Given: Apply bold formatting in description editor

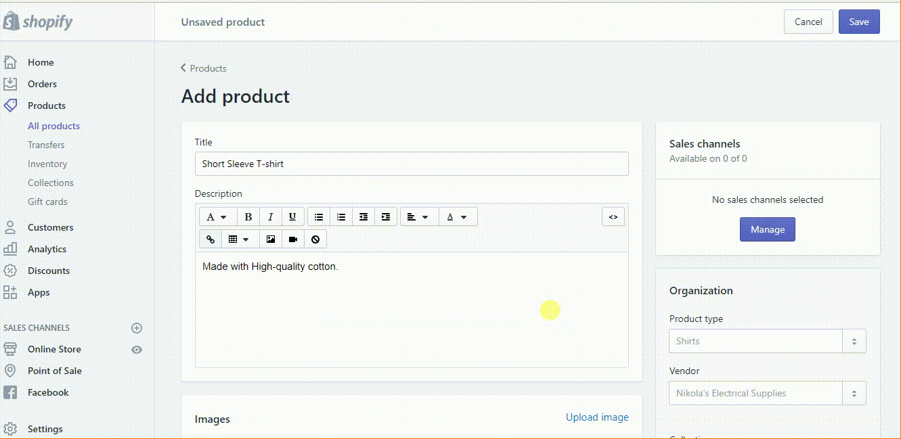Looking at the screenshot, I should point(248,217).
